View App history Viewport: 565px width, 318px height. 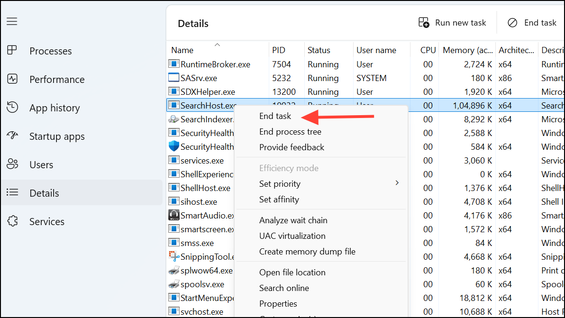[x=55, y=108]
